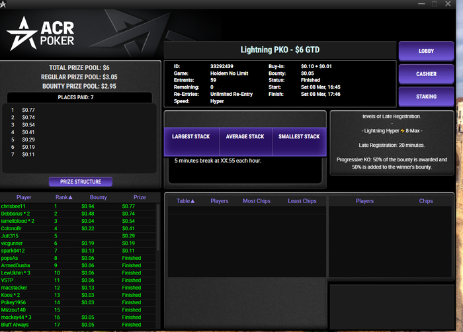Screen dimensions: 463x332
Task: Sort player list by Rank column
Action: click(63, 197)
